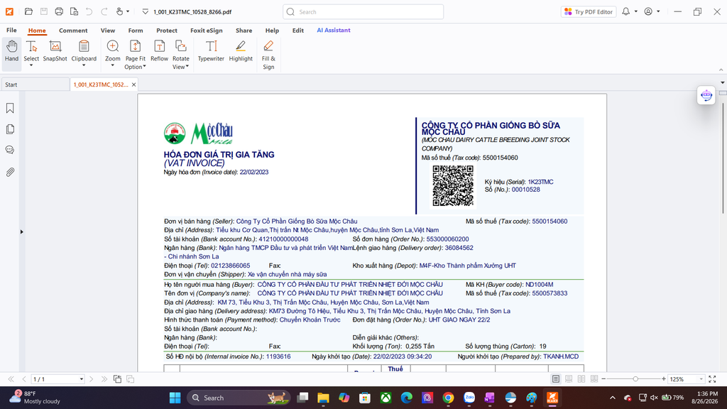
Task: Choose the SnapShot tool
Action: (x=55, y=51)
